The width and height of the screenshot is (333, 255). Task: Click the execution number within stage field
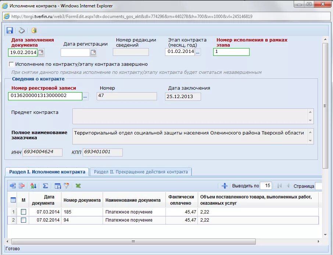point(231,52)
